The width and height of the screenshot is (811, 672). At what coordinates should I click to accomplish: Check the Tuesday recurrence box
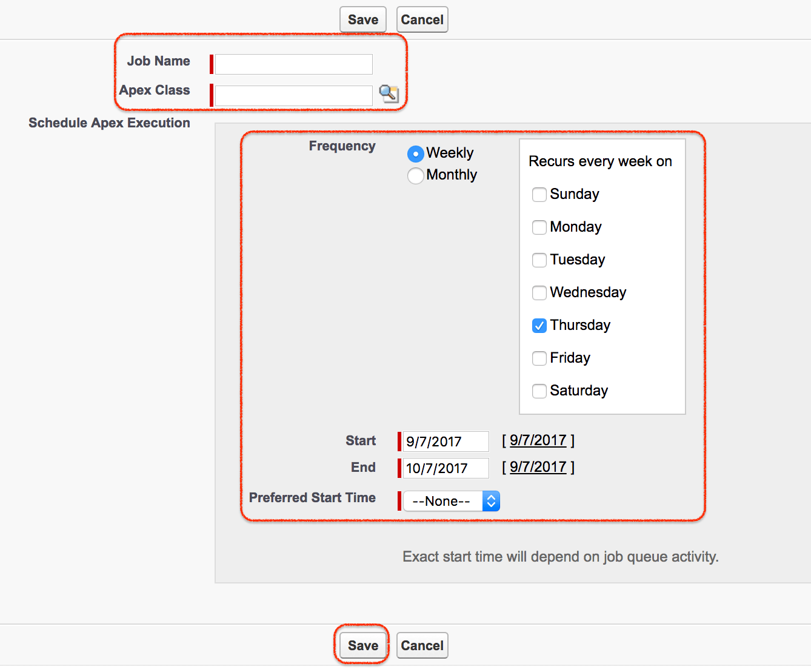(539, 260)
